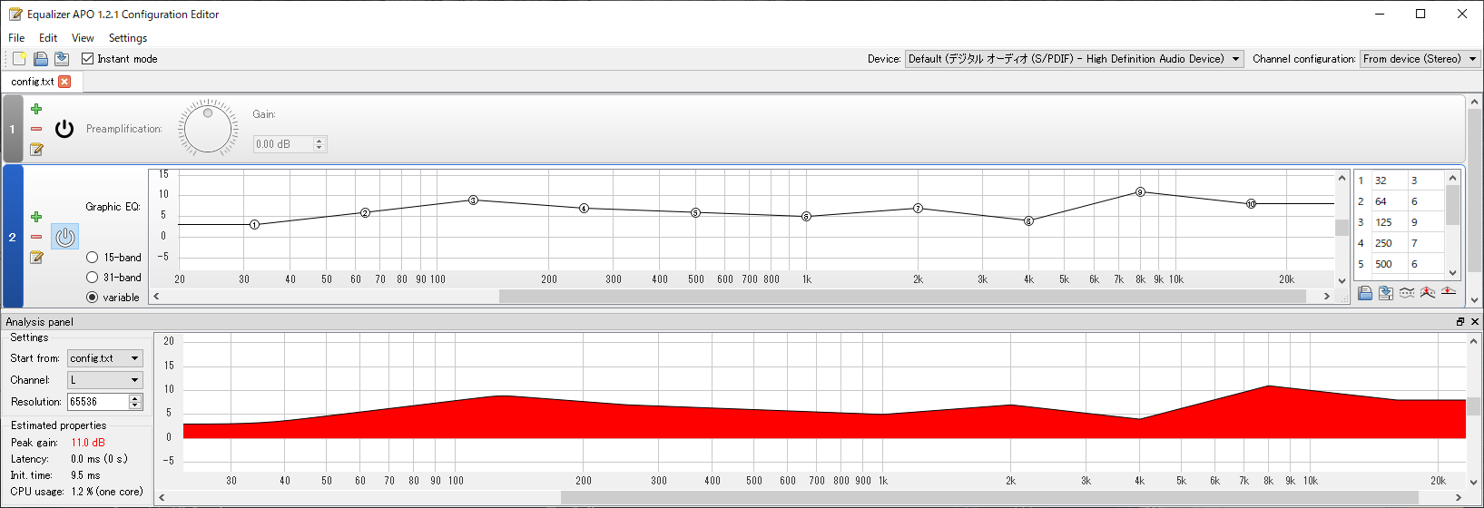
Task: Click the Graphic EQ export icon
Action: pos(1386,293)
